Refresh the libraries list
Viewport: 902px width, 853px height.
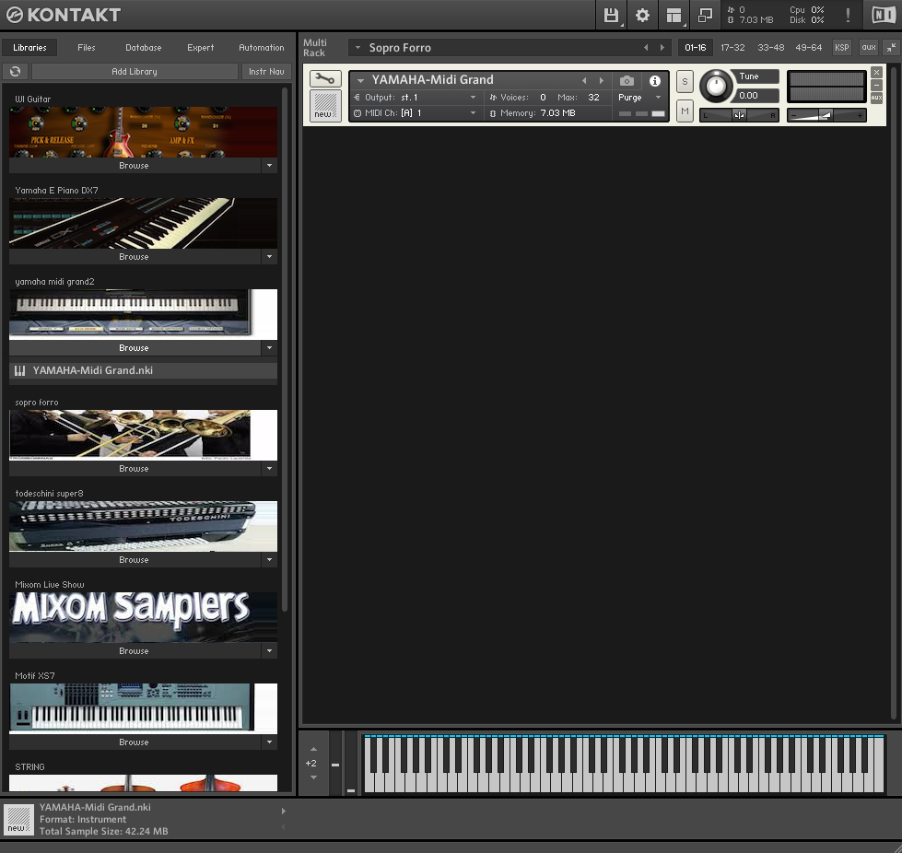click(x=16, y=71)
